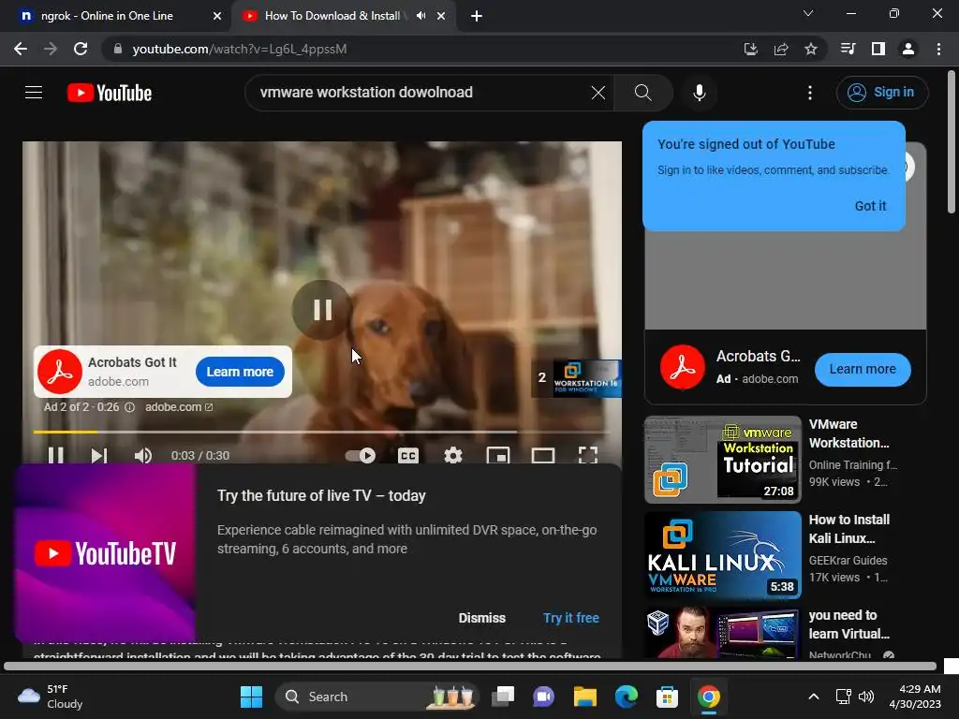Screen dimensions: 959x719
Task: Click pause button in player controls
Action: [55, 456]
